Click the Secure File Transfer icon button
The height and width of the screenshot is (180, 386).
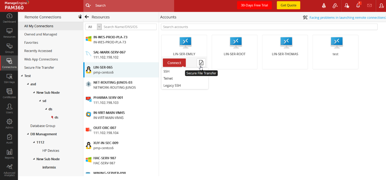pos(201,63)
